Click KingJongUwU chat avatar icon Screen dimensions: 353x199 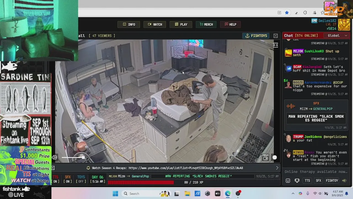pos(288,69)
